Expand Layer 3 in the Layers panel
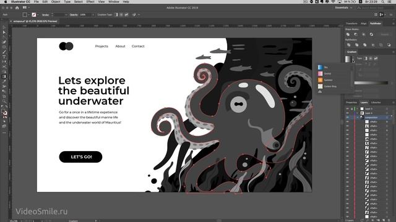This screenshot has width=396, height=222. click(358, 109)
